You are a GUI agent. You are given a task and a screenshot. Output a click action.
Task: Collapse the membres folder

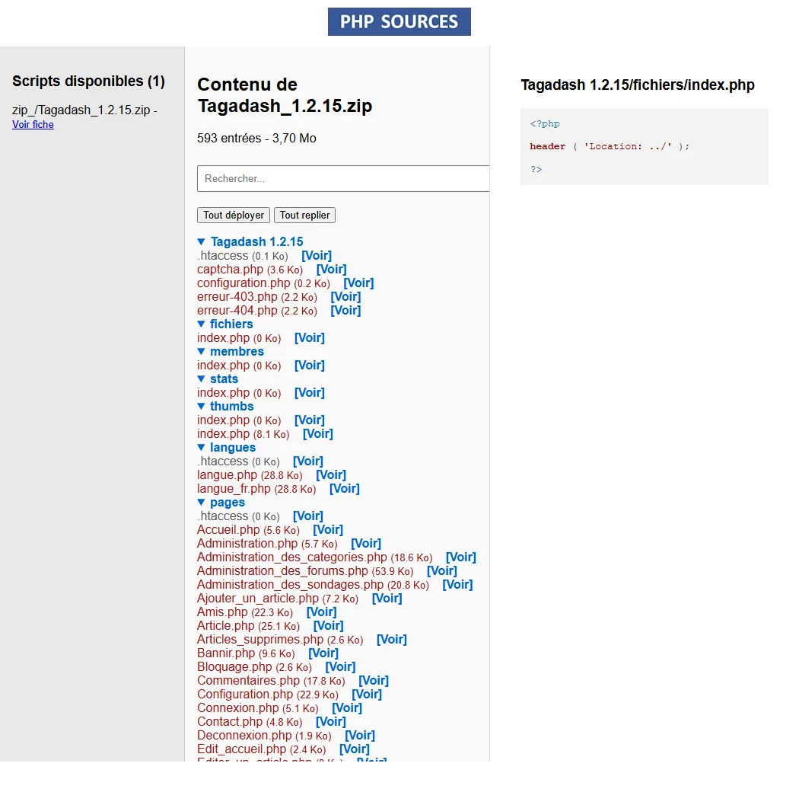202,352
